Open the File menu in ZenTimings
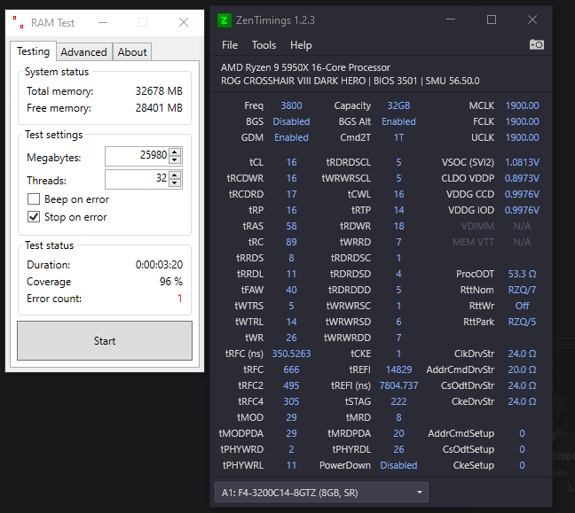The image size is (575, 513). point(230,45)
